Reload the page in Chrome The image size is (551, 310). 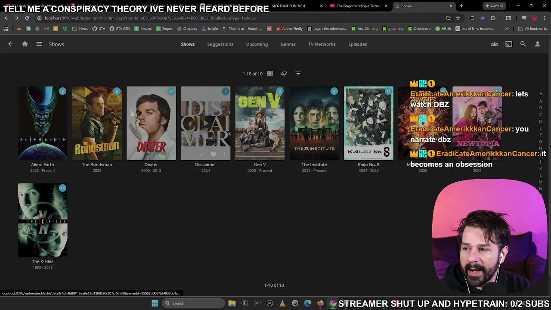(27, 18)
